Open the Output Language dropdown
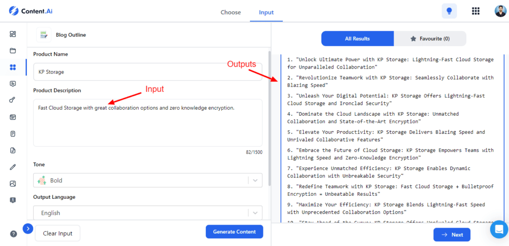509x246 pixels. 148,213
